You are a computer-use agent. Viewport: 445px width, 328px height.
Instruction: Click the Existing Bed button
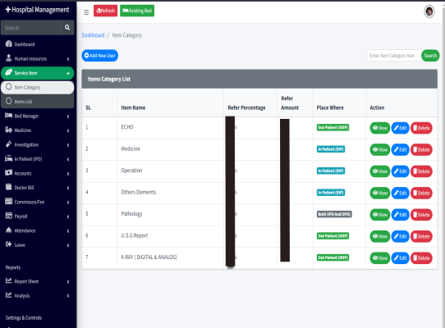(x=137, y=11)
